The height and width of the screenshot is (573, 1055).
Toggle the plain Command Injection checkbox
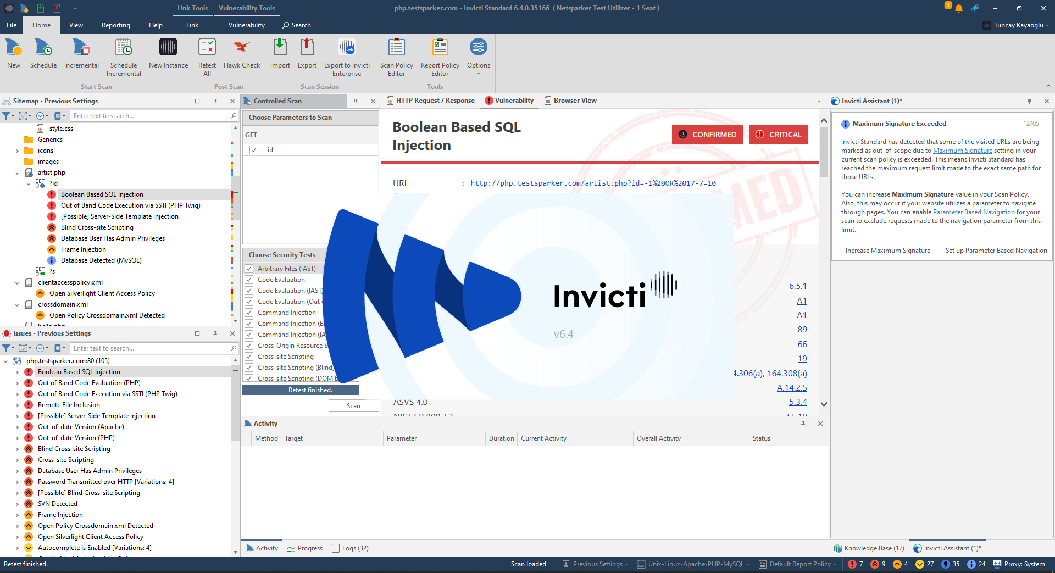249,313
